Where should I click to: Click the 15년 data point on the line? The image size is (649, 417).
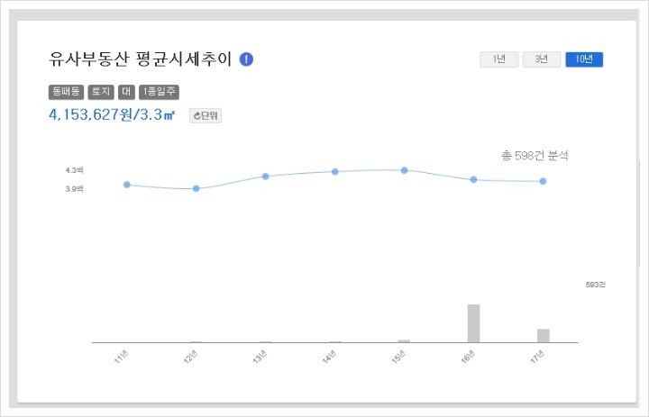click(x=404, y=170)
